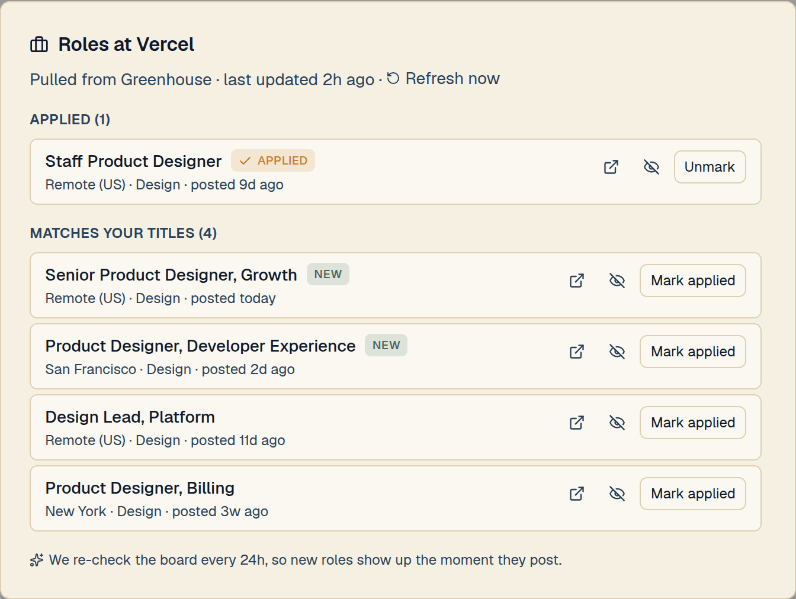Click the briefcase icon beside Roles at Vercel
Viewport: 796px width, 599px height.
tap(39, 44)
